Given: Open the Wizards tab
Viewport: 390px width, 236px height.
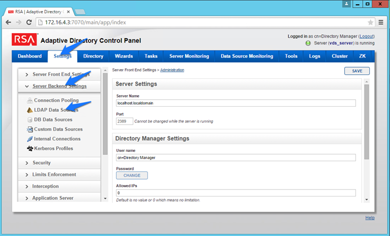Looking at the screenshot, I should tap(124, 56).
